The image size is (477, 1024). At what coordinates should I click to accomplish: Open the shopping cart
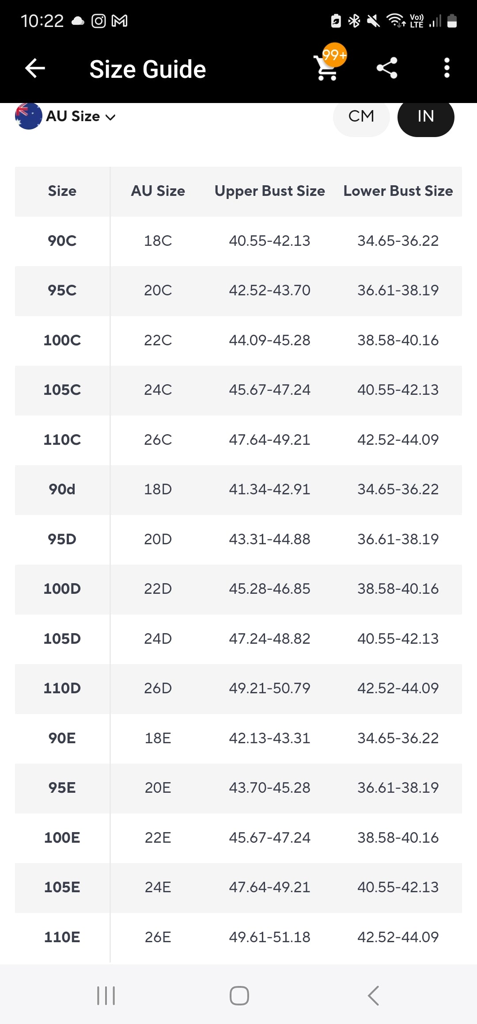coord(326,70)
